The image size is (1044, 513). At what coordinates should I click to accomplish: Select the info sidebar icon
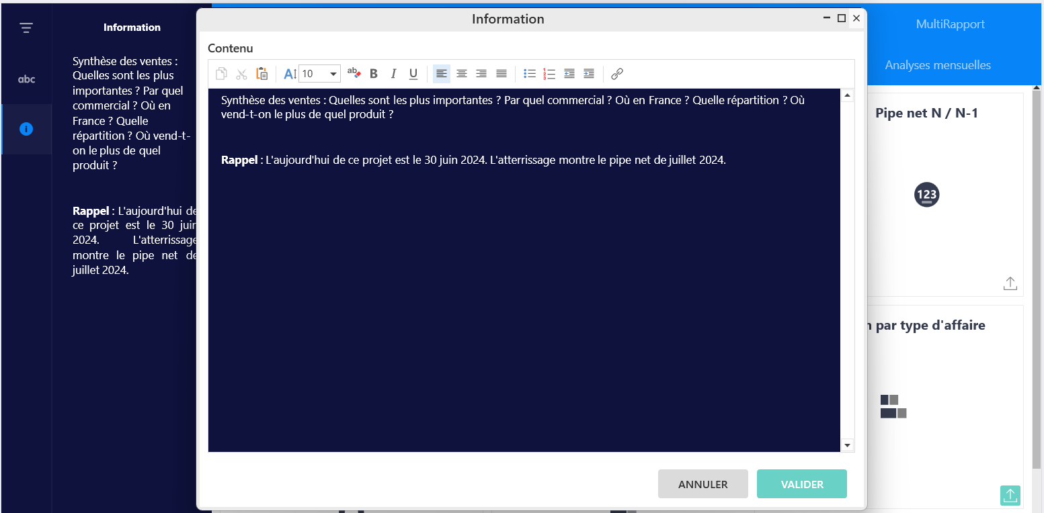pyautogui.click(x=26, y=129)
